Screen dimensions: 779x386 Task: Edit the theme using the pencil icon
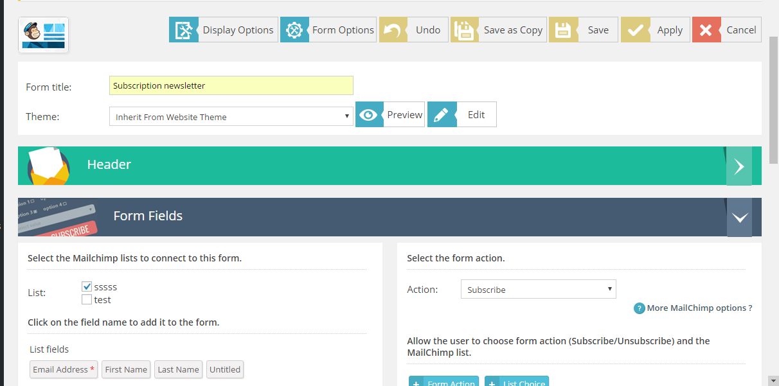(442, 114)
